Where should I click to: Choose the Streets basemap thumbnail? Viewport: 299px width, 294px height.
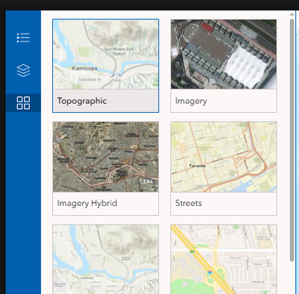click(224, 157)
